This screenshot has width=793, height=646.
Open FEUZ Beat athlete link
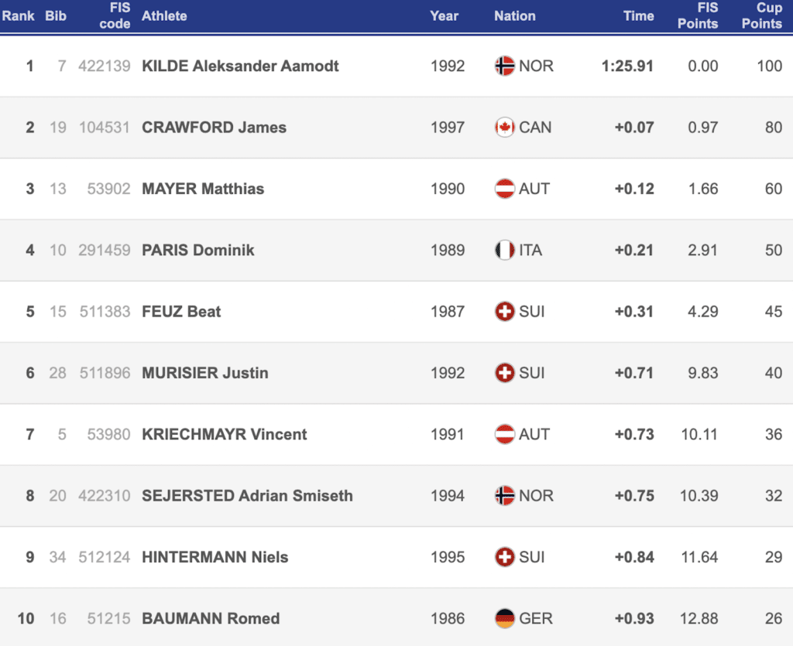pyautogui.click(x=181, y=312)
